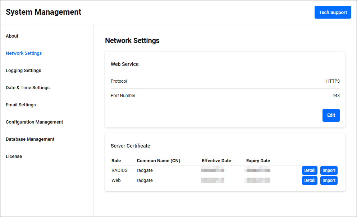Screen dimensions: 357x217
Task: Navigate to Email Settings
Action: [21, 105]
